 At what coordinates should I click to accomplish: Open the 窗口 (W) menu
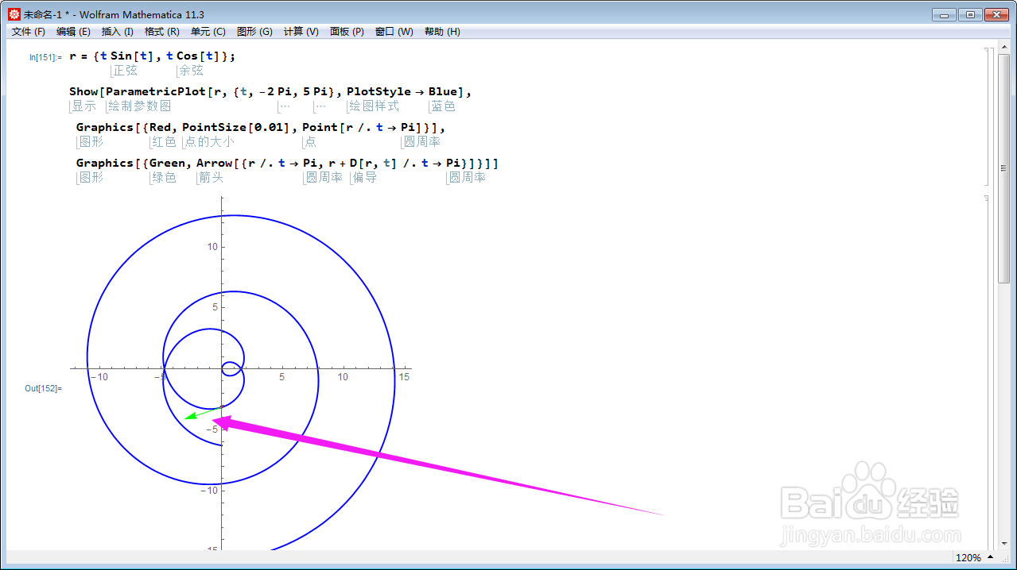click(394, 32)
